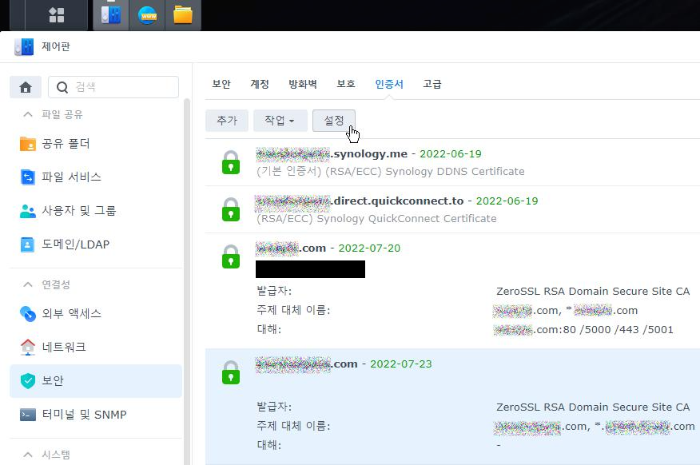700x465 pixels.
Task: Open 파일 서비스 in sidebar
Action: tap(96, 177)
